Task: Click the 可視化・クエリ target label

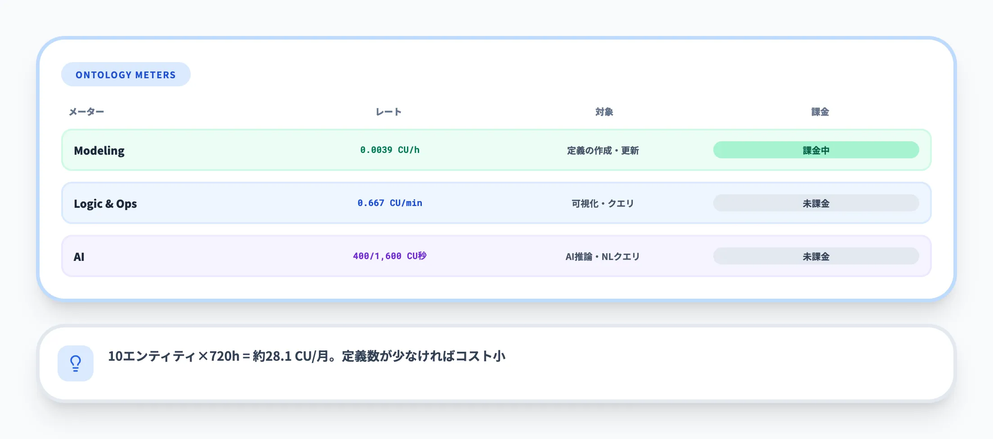Action: click(x=603, y=203)
